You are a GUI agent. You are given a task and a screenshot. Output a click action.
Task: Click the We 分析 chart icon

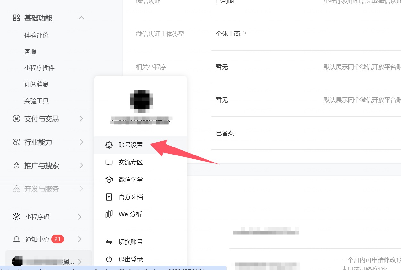[109, 214]
